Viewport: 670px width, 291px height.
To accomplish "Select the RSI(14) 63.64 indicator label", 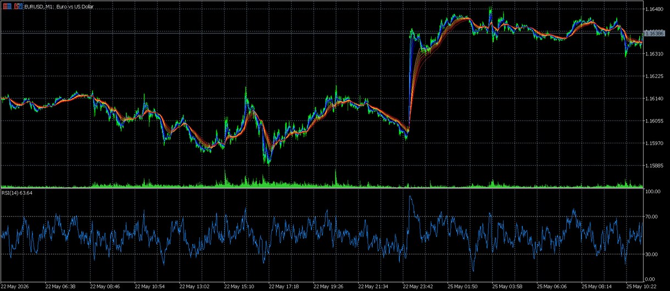I will pos(17,193).
